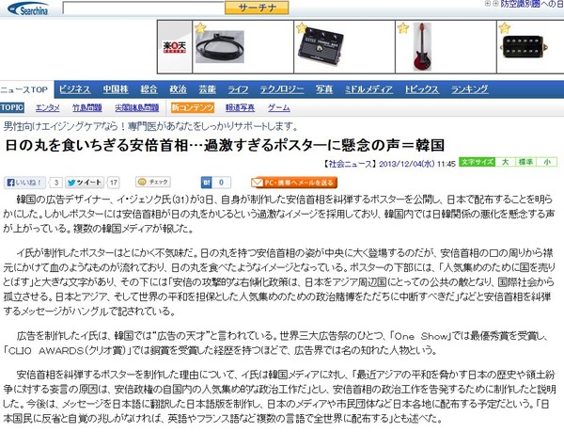Open the red guitar product thumbnail
The width and height of the screenshot is (564, 432).
click(x=422, y=47)
